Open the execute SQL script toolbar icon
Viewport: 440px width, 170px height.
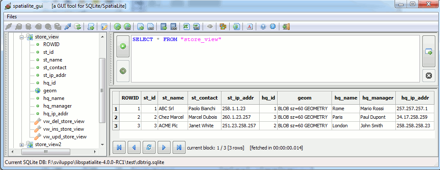click(91, 26)
